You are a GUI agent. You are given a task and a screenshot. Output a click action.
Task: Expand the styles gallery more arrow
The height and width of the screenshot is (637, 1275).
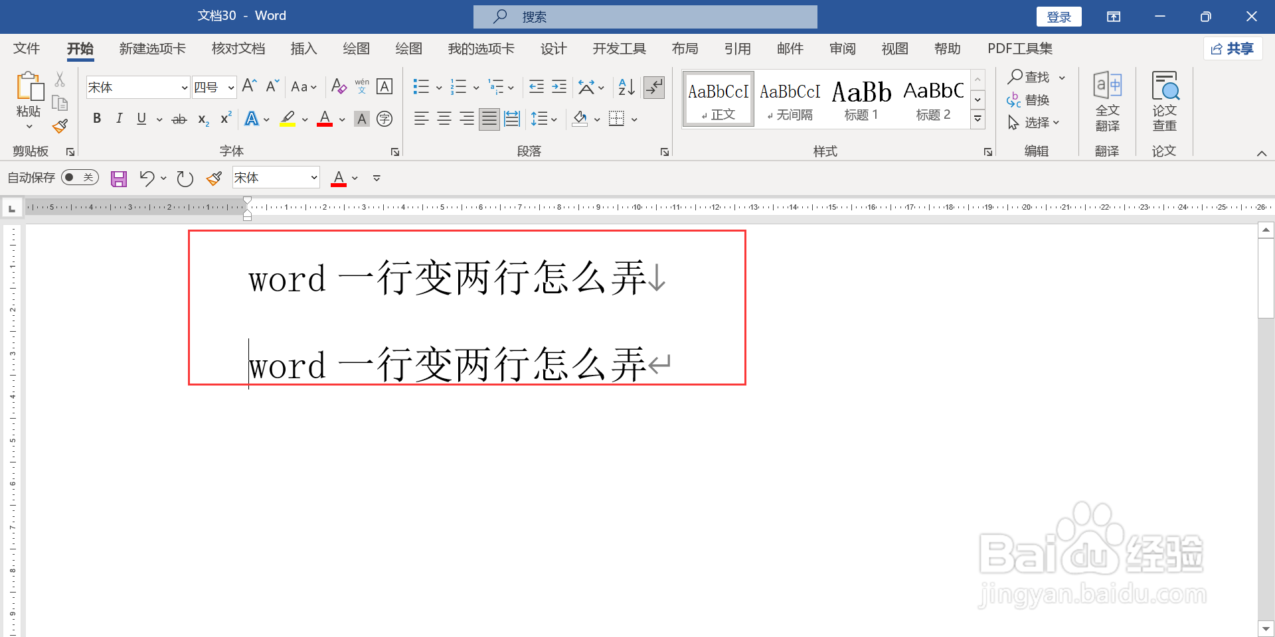(977, 119)
